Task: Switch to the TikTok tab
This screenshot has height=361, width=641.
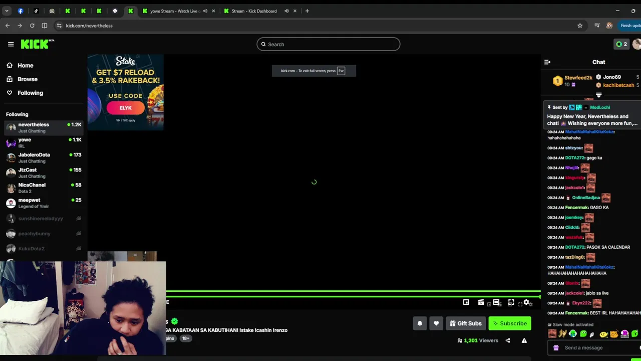Action: point(36,11)
